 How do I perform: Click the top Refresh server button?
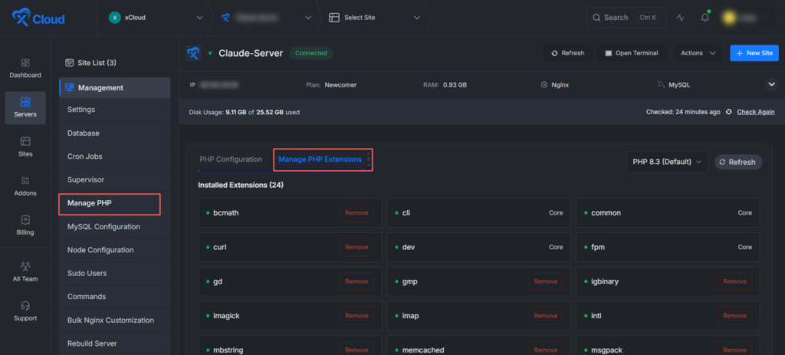(x=568, y=53)
